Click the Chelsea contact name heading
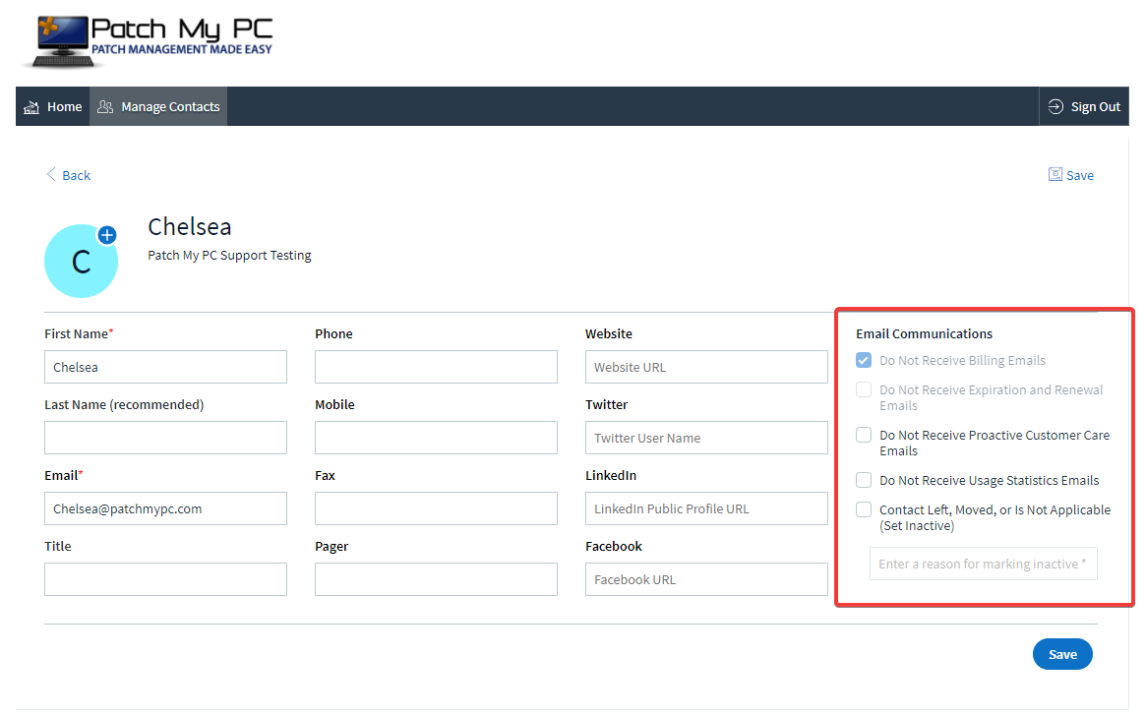The height and width of the screenshot is (715, 1145). (x=190, y=227)
